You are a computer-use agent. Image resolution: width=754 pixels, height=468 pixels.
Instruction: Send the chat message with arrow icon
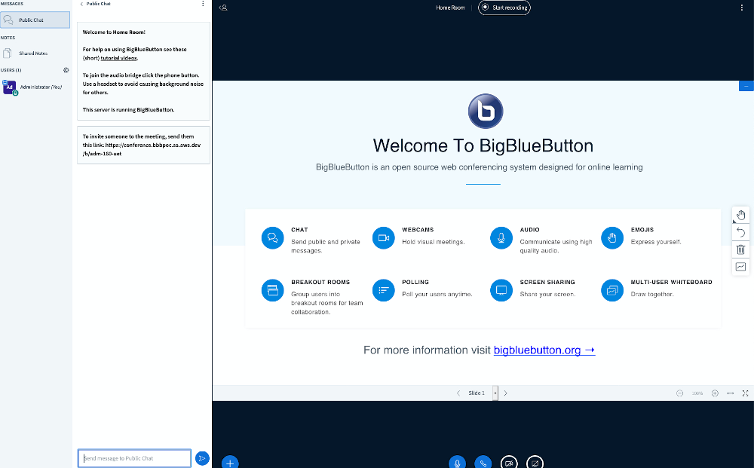202,458
